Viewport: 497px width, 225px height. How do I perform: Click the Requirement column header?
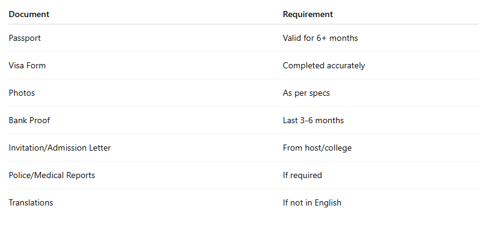308,14
